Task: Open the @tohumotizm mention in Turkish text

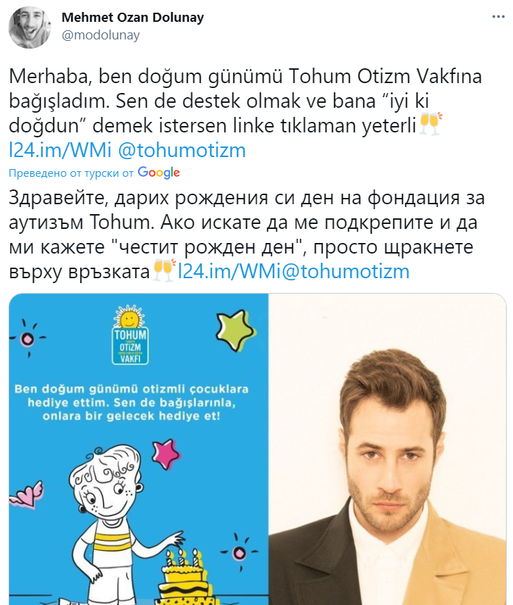Action: [181, 150]
